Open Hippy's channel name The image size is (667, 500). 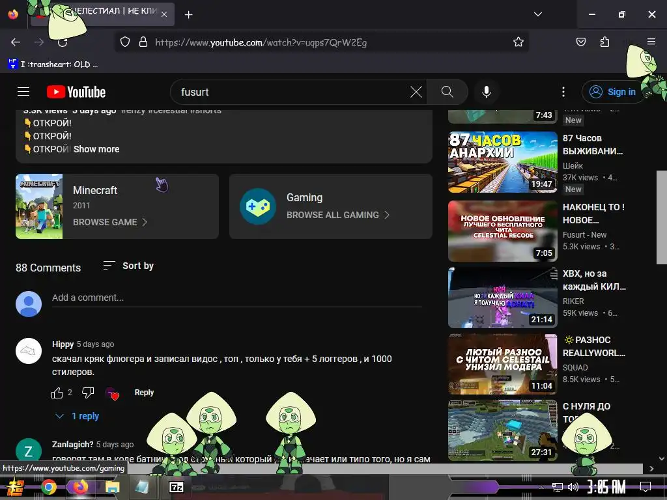[x=63, y=344]
